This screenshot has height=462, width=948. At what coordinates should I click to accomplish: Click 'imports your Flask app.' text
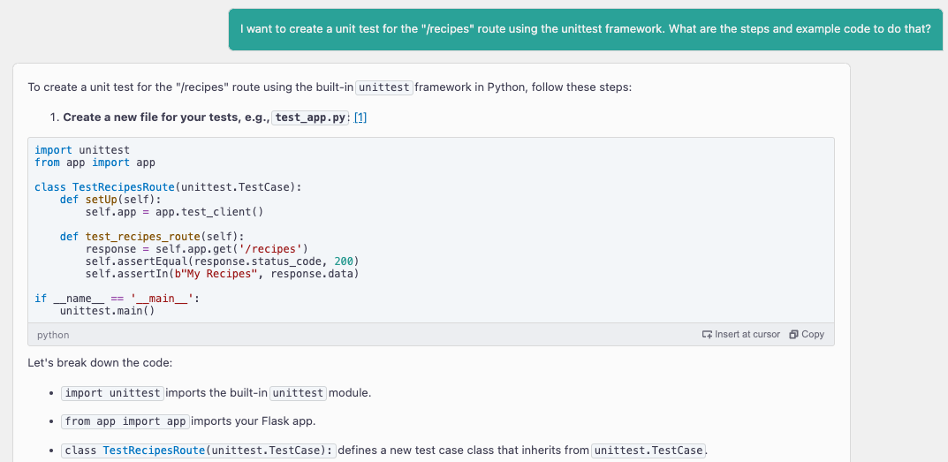pyautogui.click(x=254, y=420)
